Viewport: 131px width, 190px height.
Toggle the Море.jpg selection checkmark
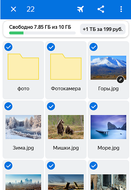pos(94,106)
